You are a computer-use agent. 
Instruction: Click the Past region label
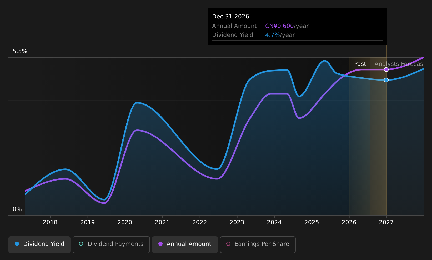[x=360, y=64]
